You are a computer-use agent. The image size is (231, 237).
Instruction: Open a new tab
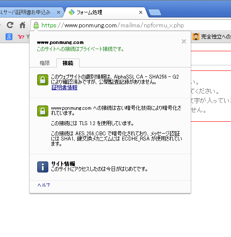pos(155,12)
